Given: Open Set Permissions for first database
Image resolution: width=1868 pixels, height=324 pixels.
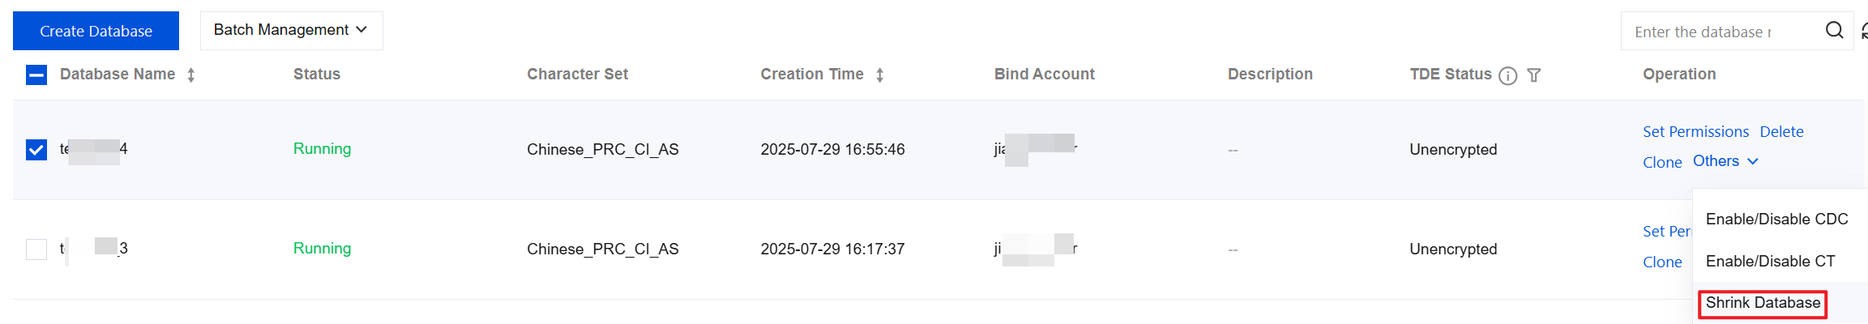Looking at the screenshot, I should click(x=1695, y=132).
